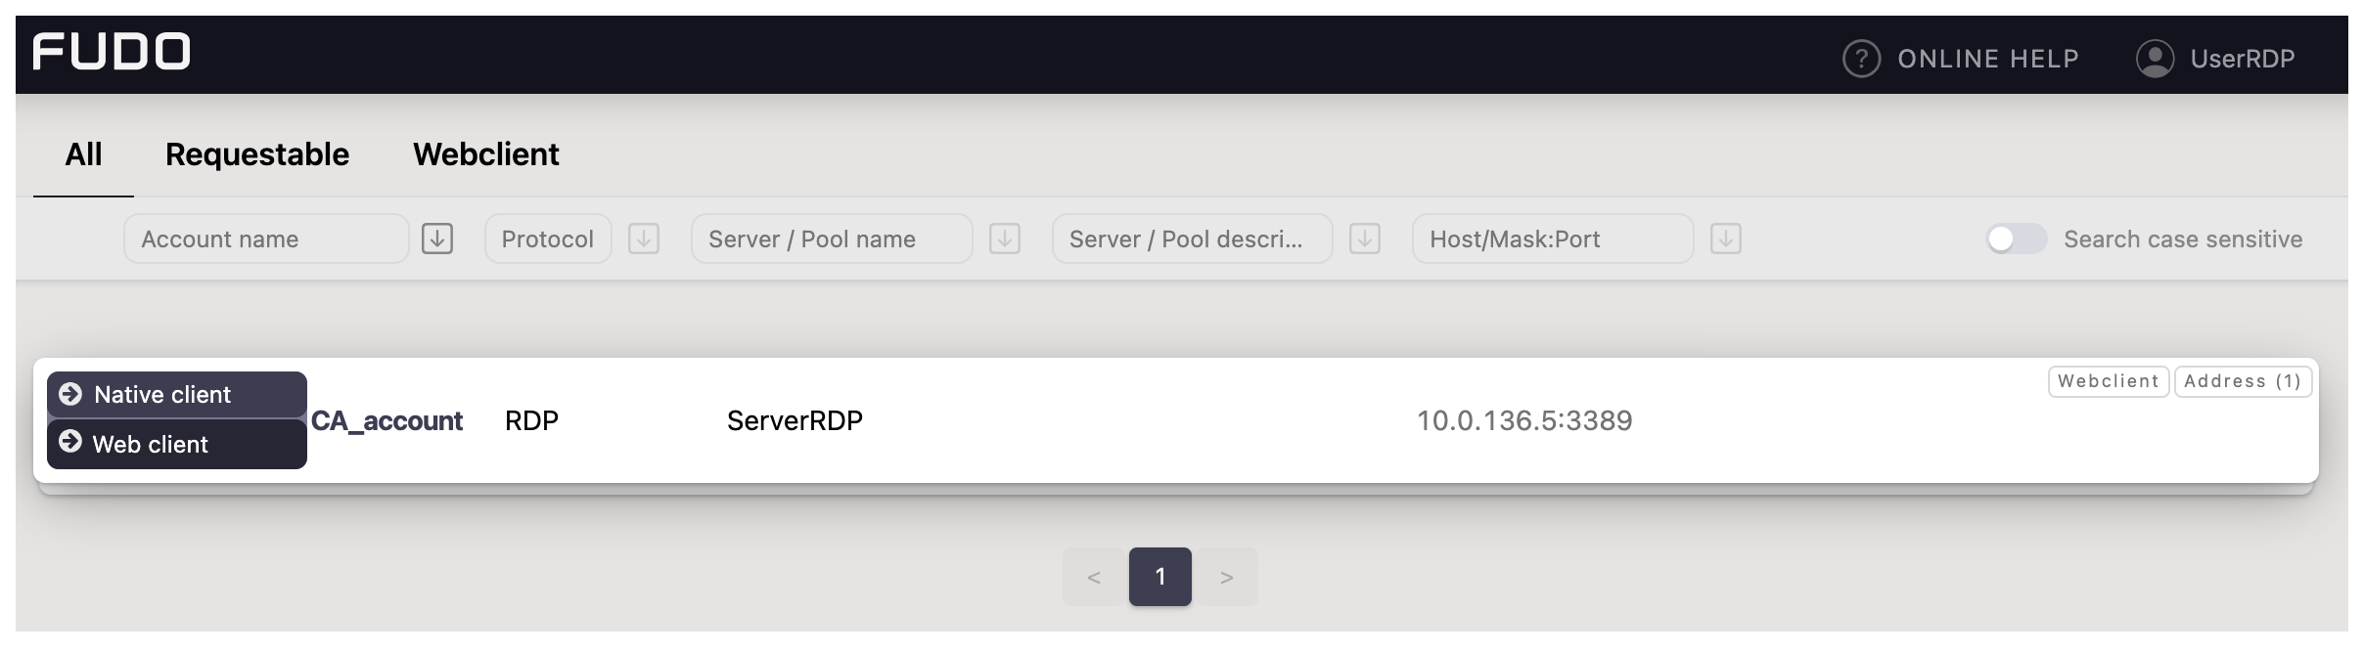Click the Webclient tag badge
2363x654 pixels.
tap(2109, 381)
